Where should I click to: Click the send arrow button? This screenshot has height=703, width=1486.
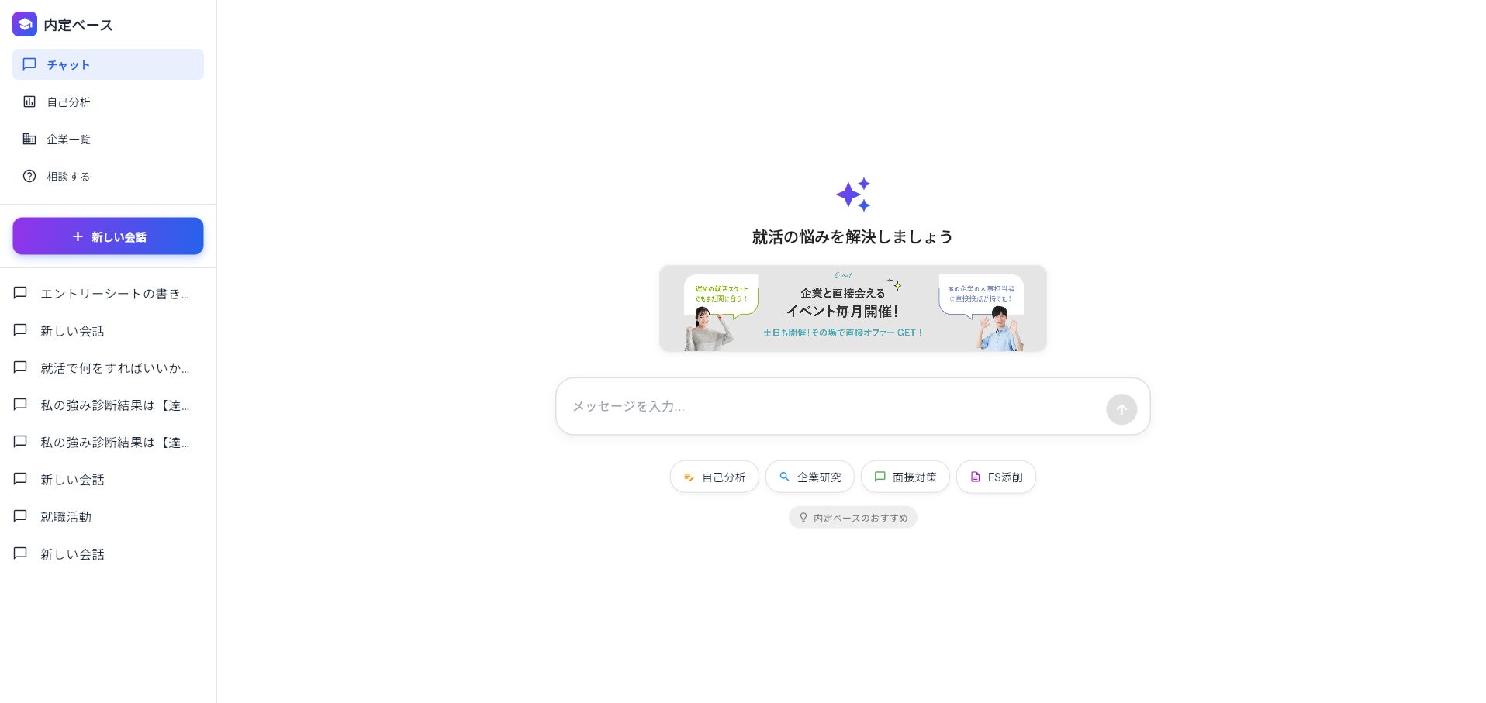pos(1121,409)
